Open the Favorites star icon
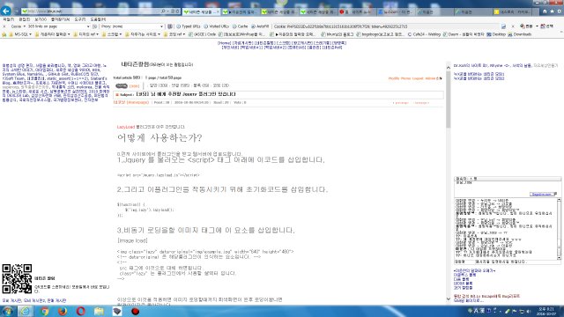 [x=552, y=11]
